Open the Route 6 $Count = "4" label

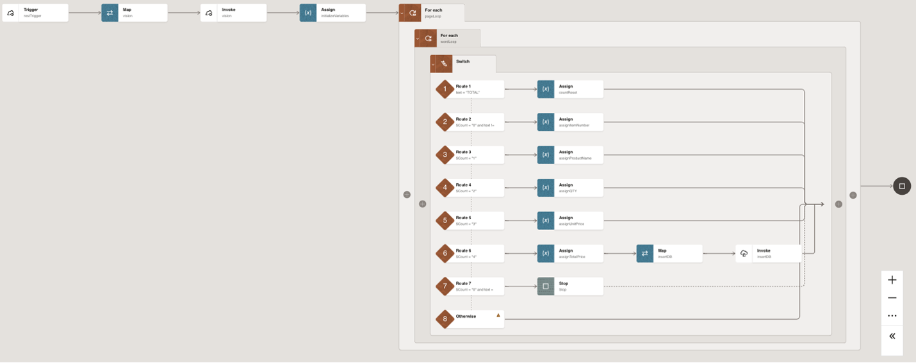[466, 257]
